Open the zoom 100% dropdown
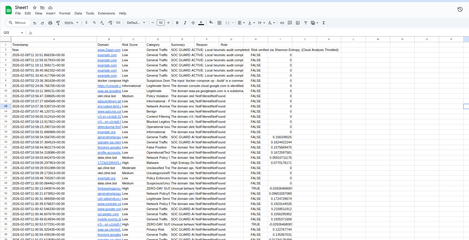This screenshot has height=240, width=469. click(x=71, y=23)
